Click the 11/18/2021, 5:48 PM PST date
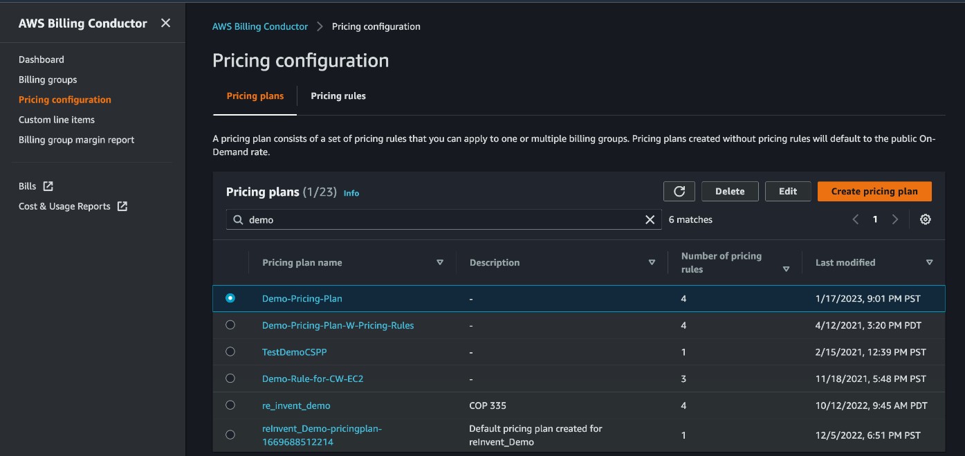965x456 pixels. pos(871,379)
